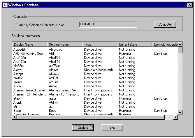Click the vertical scrollbar thumb
Screen dimensions: 195x138
coord(180,50)
